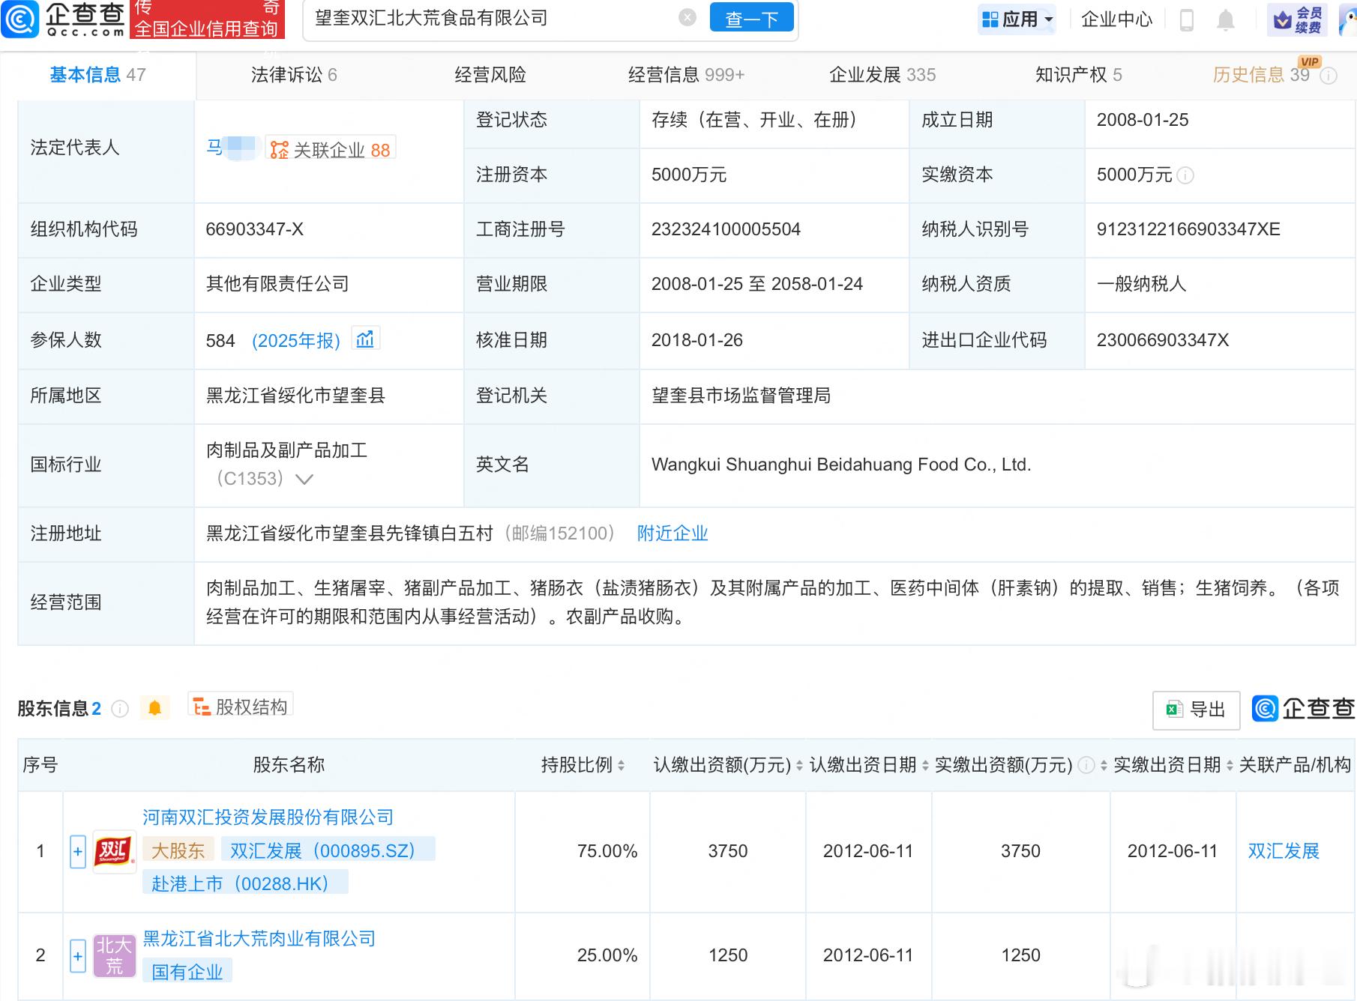Click 会员续费 badge
The width and height of the screenshot is (1357, 1001).
coord(1297,19)
